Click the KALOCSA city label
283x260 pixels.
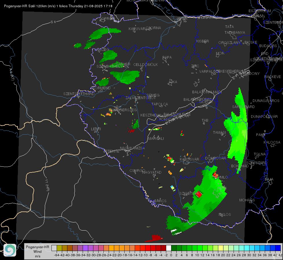272,142
